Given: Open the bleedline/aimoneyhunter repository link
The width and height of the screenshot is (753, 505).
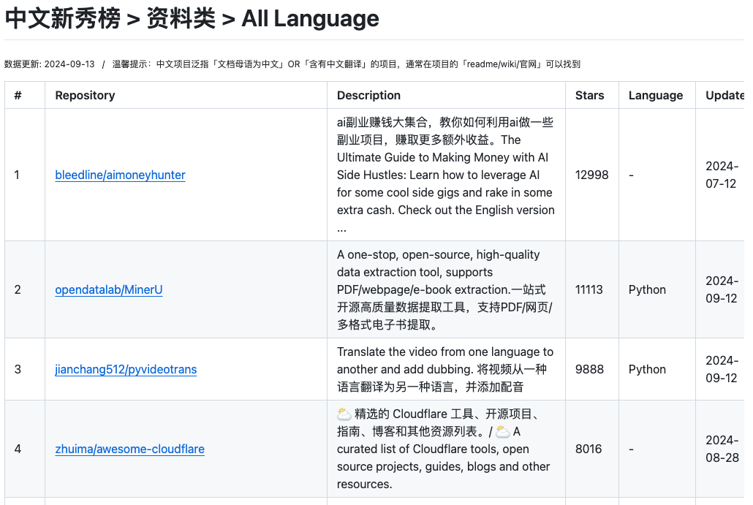Looking at the screenshot, I should 120,175.
